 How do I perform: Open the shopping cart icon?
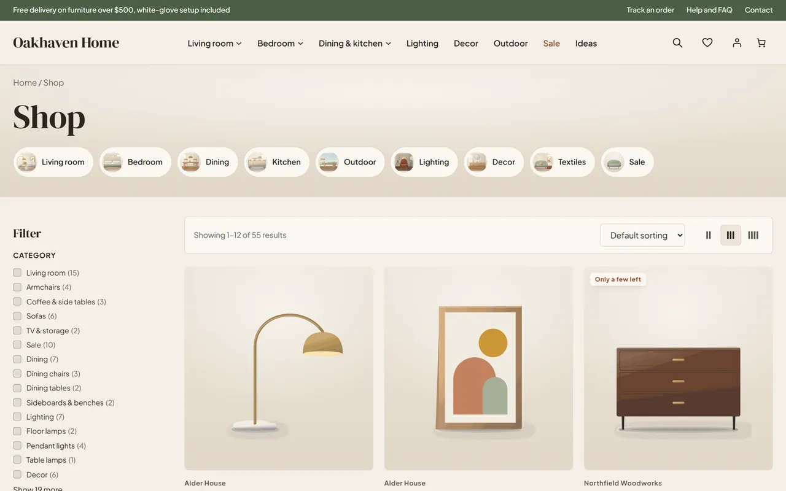761,43
